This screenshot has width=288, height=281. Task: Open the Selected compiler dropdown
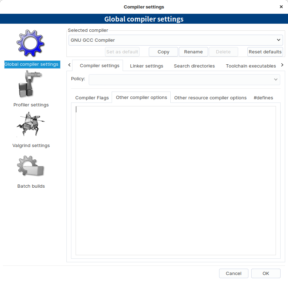[x=176, y=40]
